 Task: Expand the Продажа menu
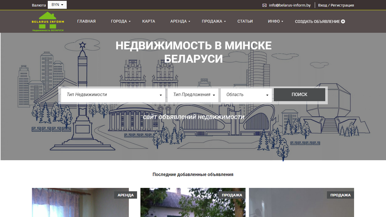[214, 21]
